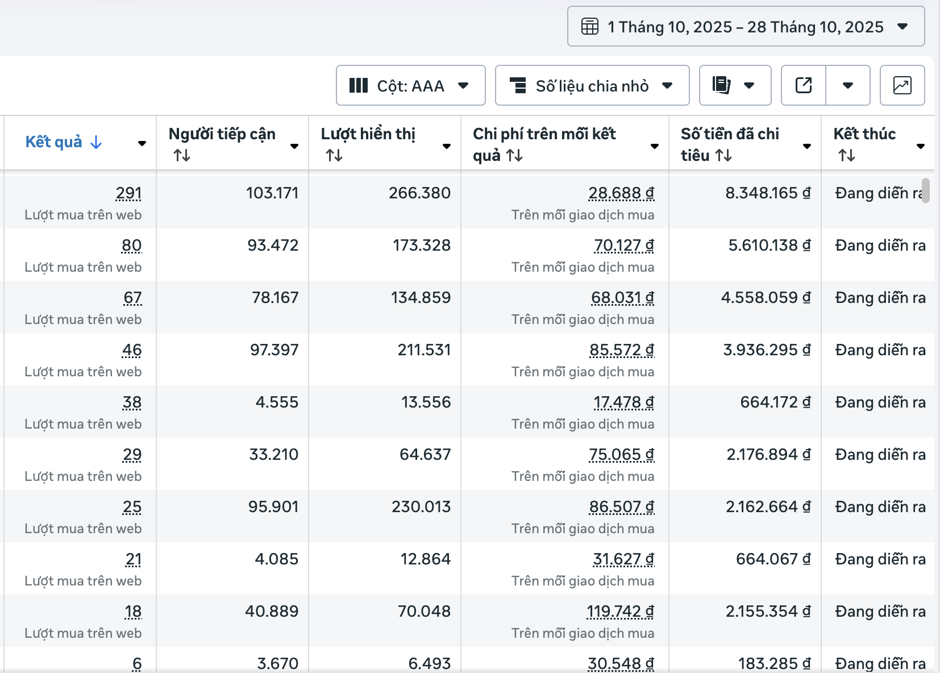Open Kết quả column options caret
940x673 pixels.
coord(142,143)
